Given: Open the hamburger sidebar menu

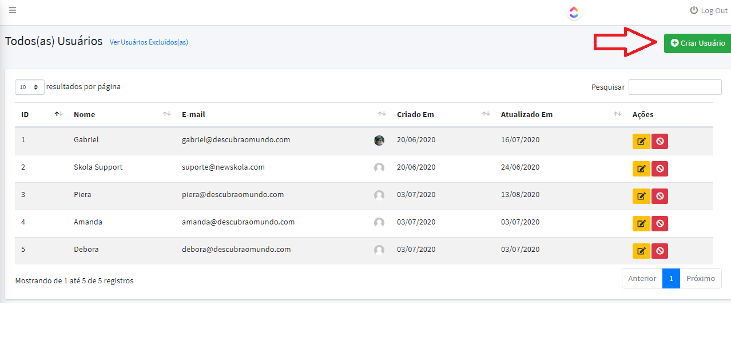Looking at the screenshot, I should point(13,10).
